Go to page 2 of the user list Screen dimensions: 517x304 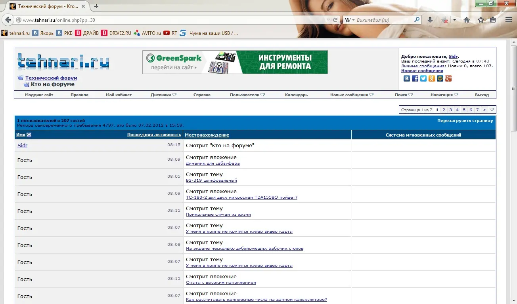[444, 110]
